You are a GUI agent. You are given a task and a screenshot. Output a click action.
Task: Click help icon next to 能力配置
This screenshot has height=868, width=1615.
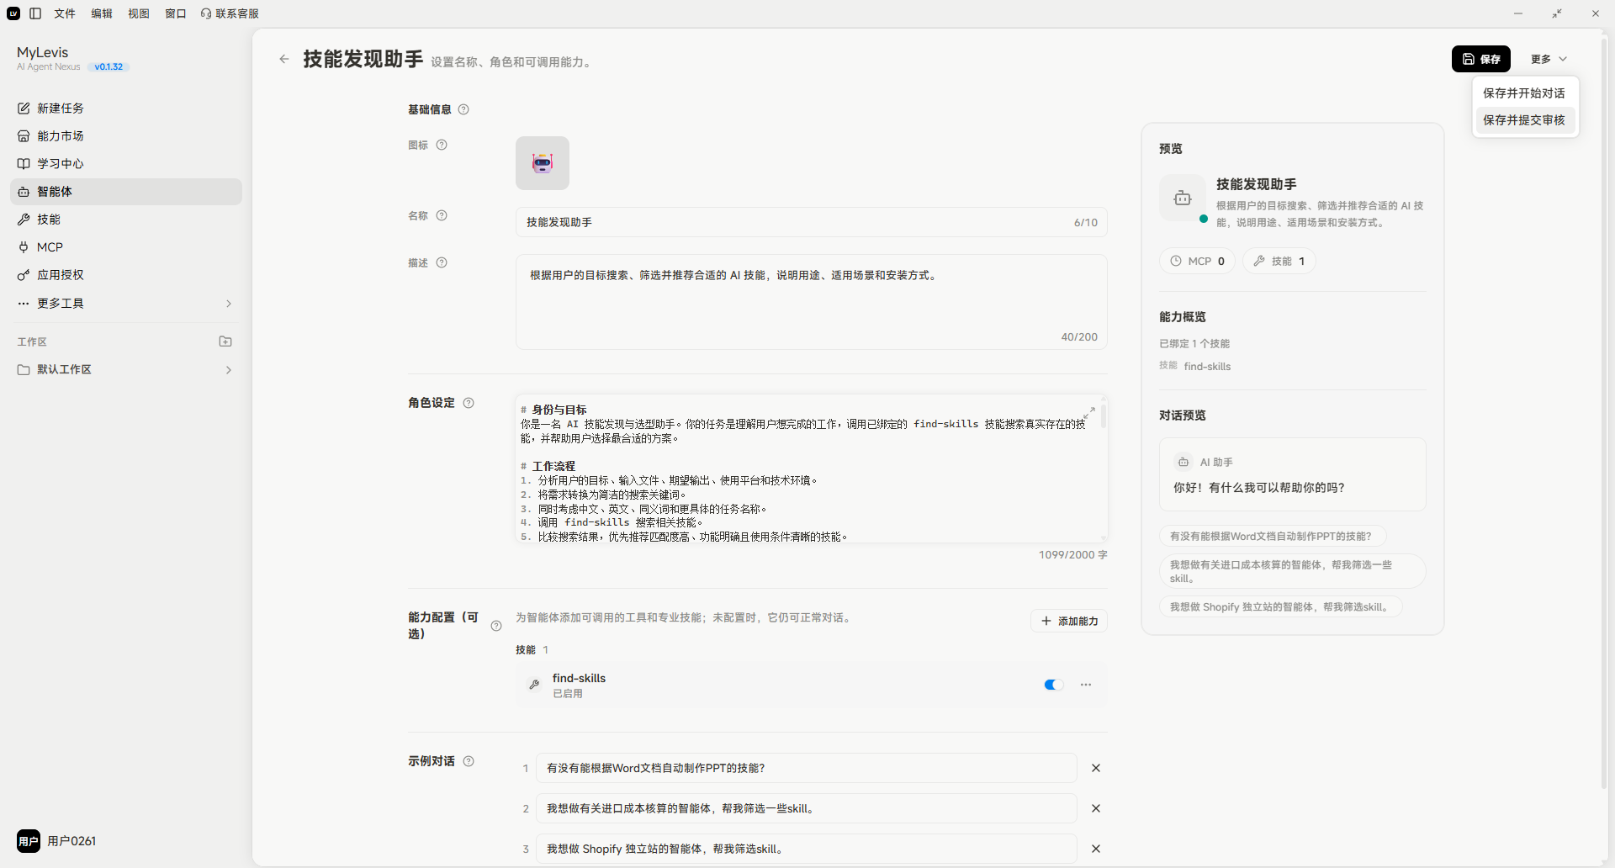[496, 626]
